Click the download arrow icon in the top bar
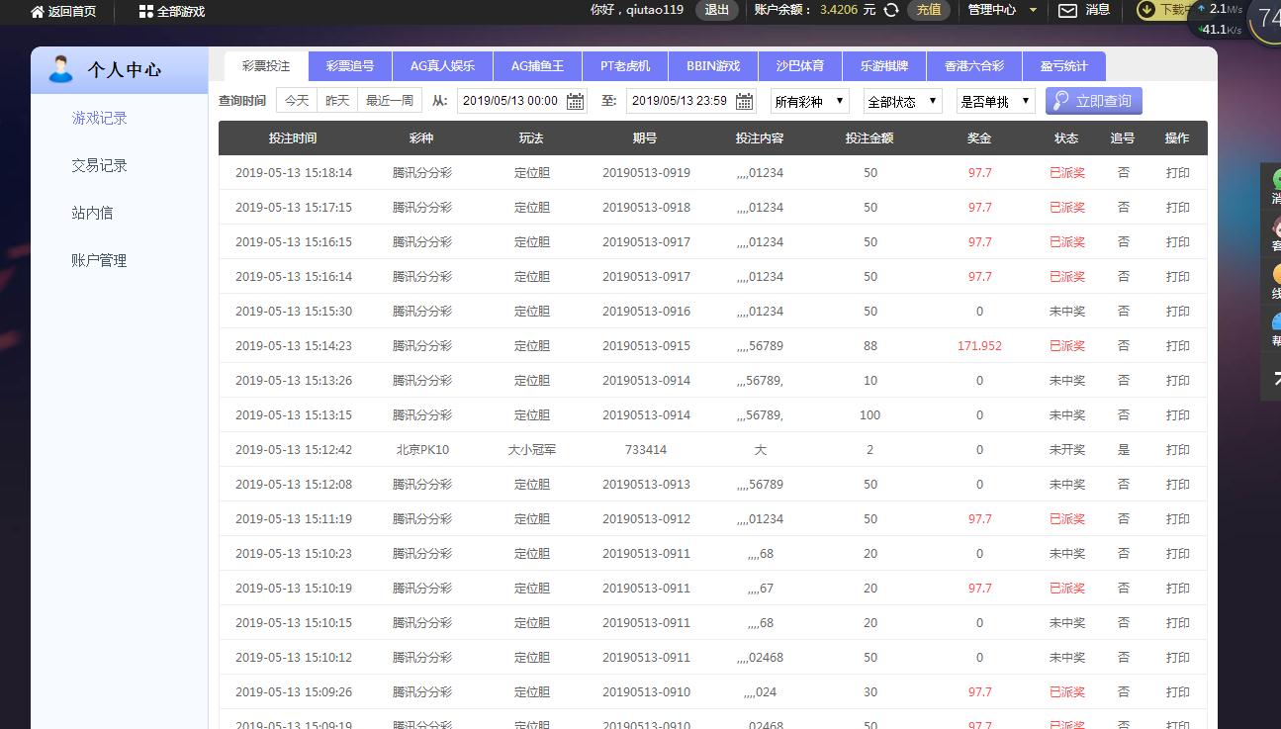Viewport: 1281px width, 729px height. [1147, 10]
